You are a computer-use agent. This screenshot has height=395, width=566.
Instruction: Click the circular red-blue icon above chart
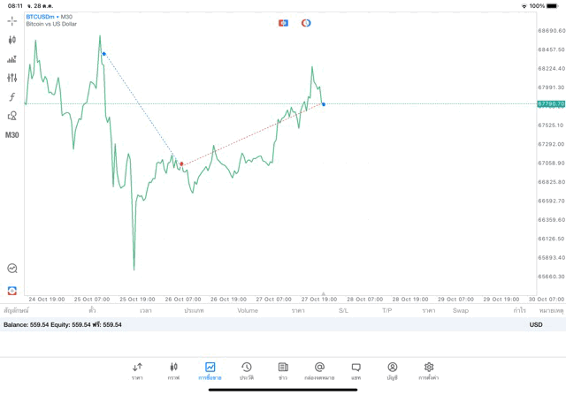click(x=306, y=23)
